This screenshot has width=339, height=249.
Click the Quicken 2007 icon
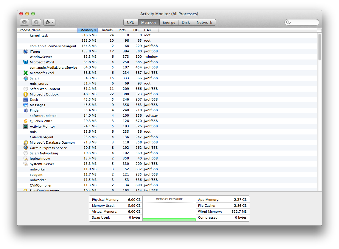click(x=26, y=121)
